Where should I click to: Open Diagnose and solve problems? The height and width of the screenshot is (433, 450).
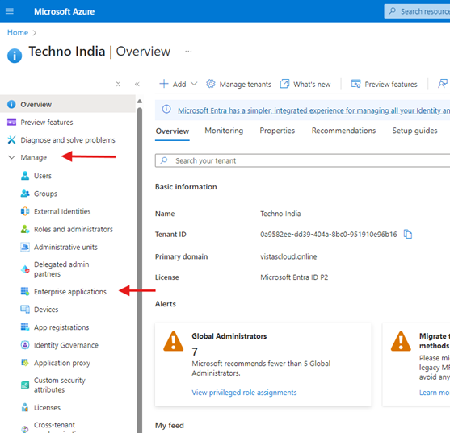click(x=68, y=140)
